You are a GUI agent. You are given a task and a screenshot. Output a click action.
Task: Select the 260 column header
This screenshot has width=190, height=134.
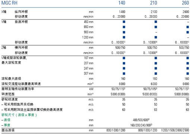click(186, 3)
